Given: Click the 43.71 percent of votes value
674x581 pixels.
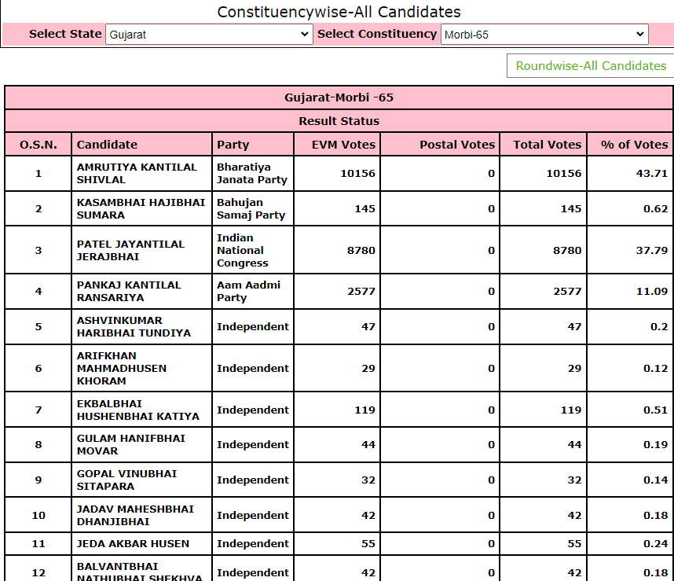Looking at the screenshot, I should pos(652,173).
